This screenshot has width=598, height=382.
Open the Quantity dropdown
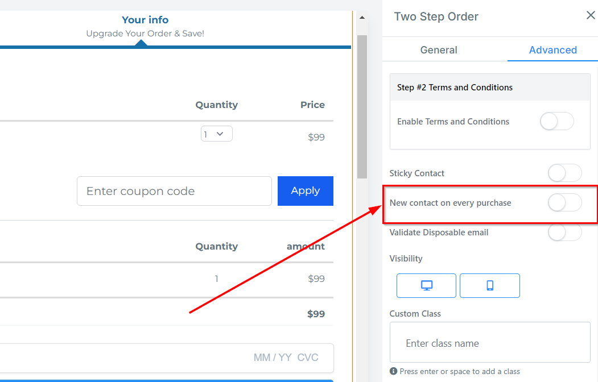point(216,134)
